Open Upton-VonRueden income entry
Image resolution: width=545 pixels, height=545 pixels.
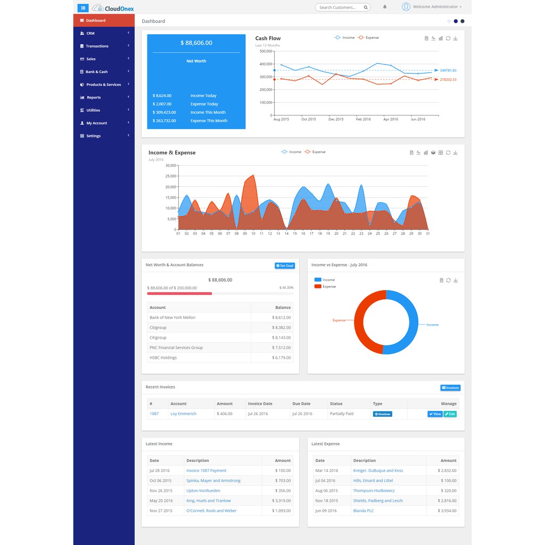[x=203, y=491]
